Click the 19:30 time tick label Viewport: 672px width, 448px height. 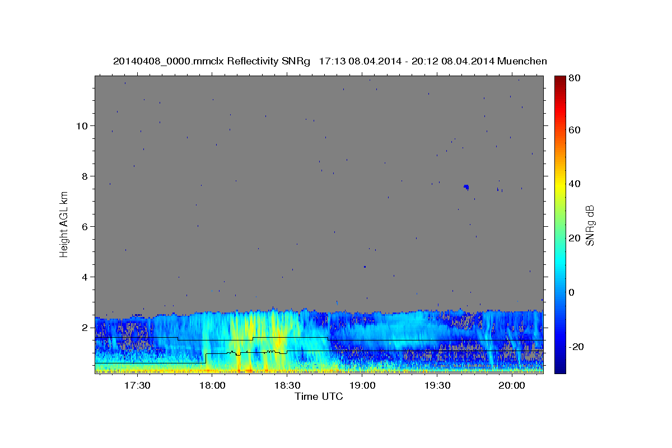437,386
